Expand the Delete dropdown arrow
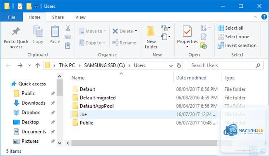Screen dimensions: 269x156 (x=136, y=31)
